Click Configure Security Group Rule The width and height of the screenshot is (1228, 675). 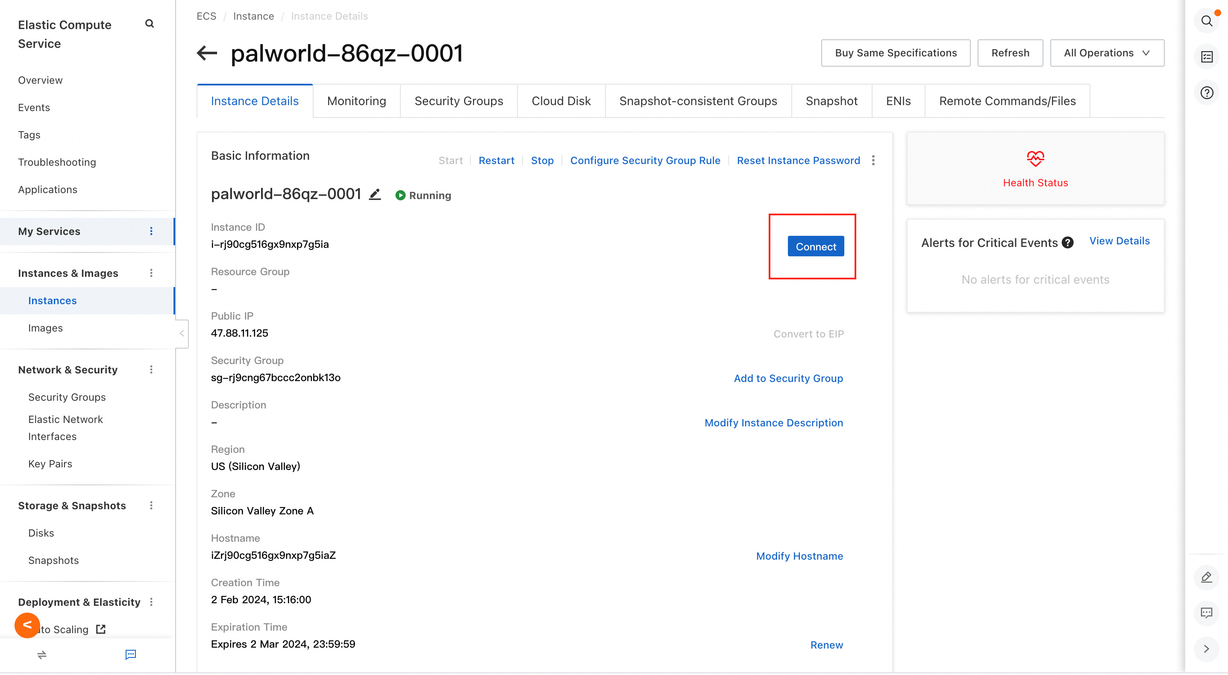click(x=645, y=161)
